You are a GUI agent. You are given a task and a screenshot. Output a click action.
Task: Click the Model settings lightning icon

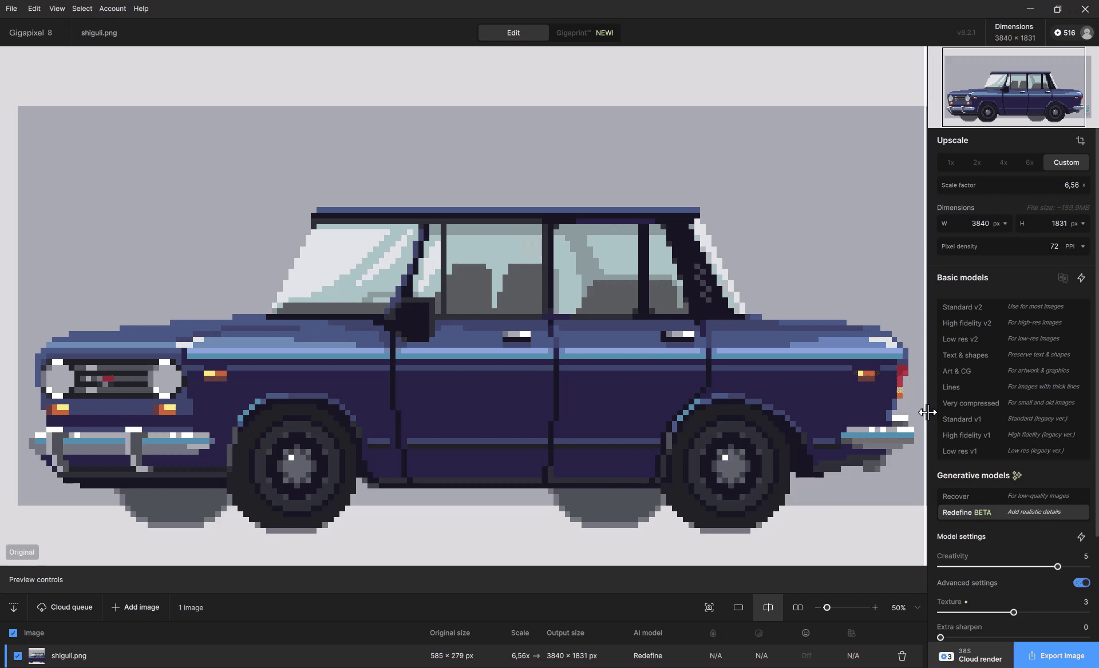click(x=1081, y=537)
